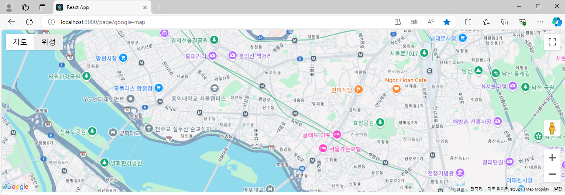Open a new browser tab
This screenshot has height=195, width=565.
tap(160, 7)
